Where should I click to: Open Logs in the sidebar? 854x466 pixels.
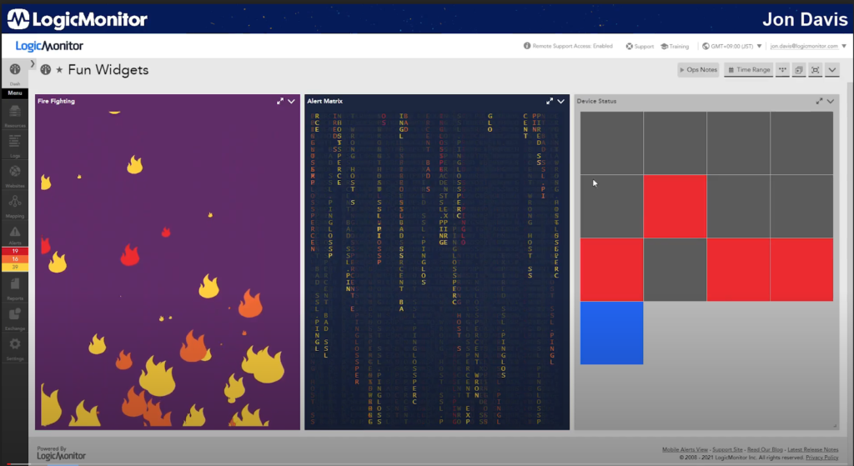(x=15, y=145)
